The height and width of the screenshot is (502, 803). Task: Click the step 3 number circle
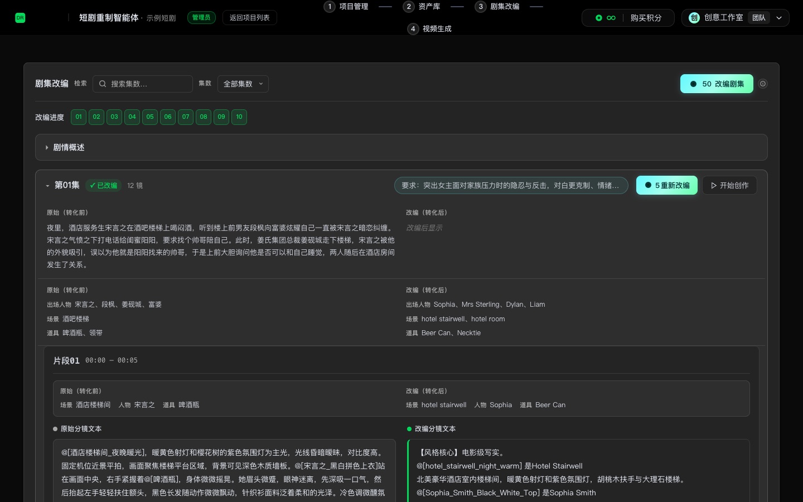[481, 6]
